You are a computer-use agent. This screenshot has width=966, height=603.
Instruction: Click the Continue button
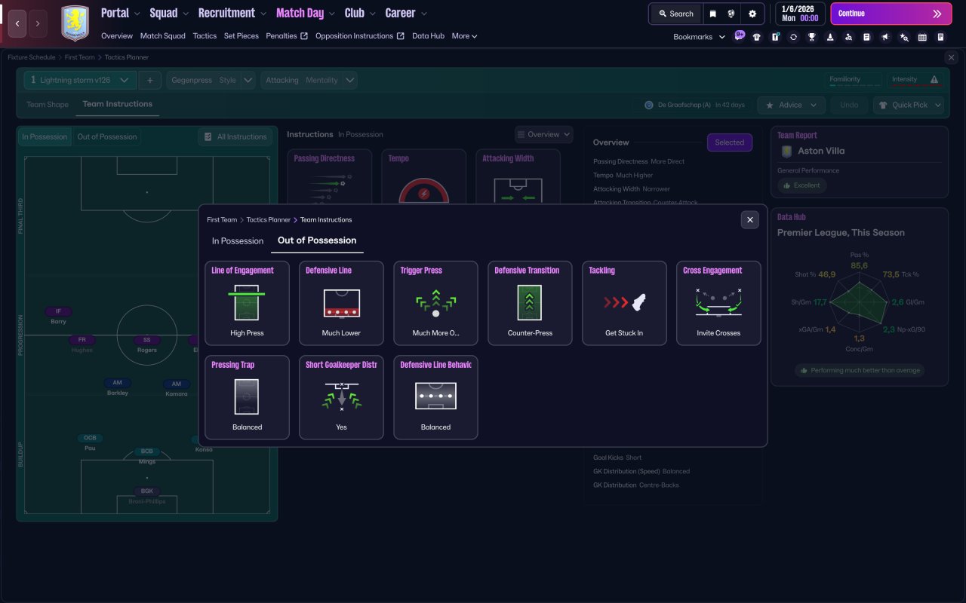tap(891, 14)
